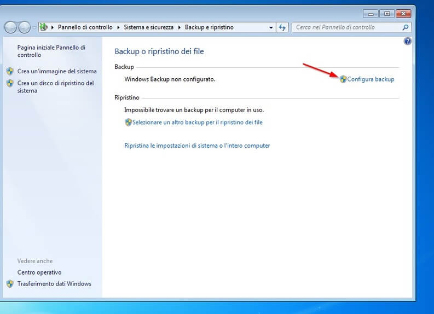Image resolution: width=434 pixels, height=314 pixels.
Task: Click the Control Panel icon in address bar
Action: 44,27
